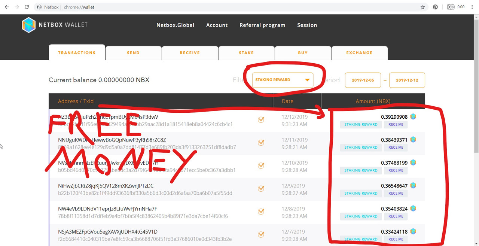Click the NBX coin icon beside 0.36548647
Viewport: 479px width, 246px height.
point(413,186)
